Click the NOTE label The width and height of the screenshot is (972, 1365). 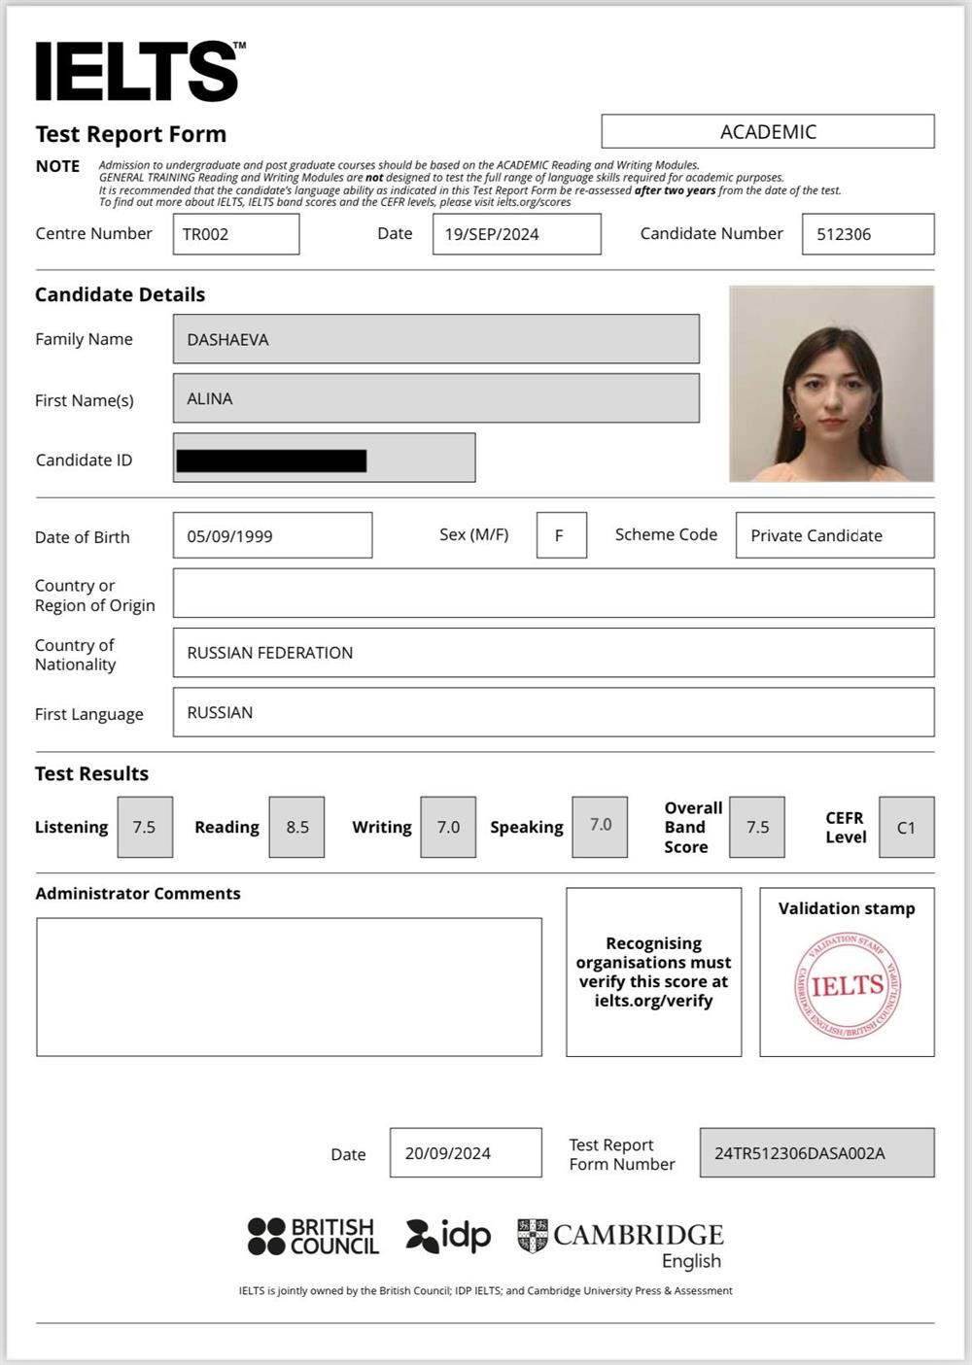click(x=57, y=166)
